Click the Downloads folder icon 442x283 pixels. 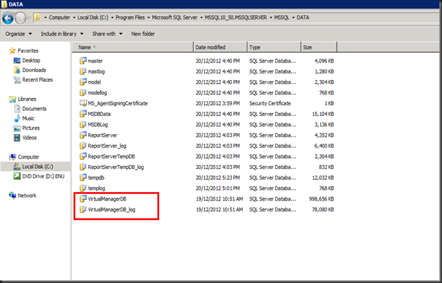point(17,70)
